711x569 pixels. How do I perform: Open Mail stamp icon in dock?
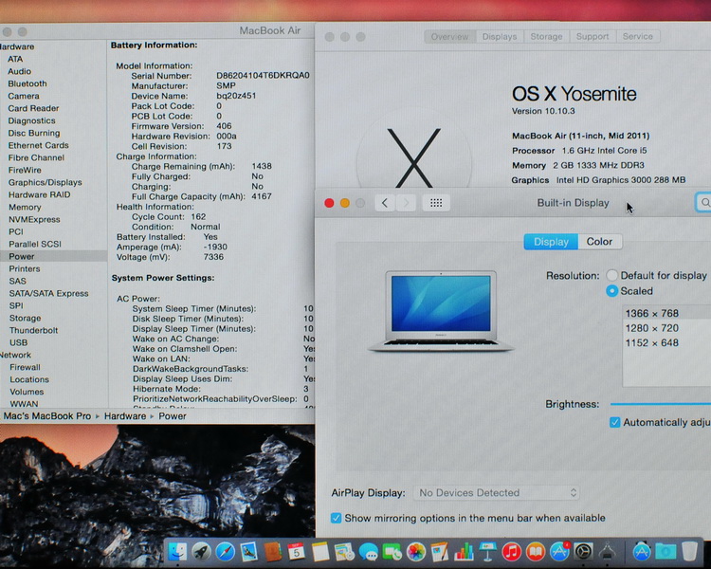[x=248, y=552]
